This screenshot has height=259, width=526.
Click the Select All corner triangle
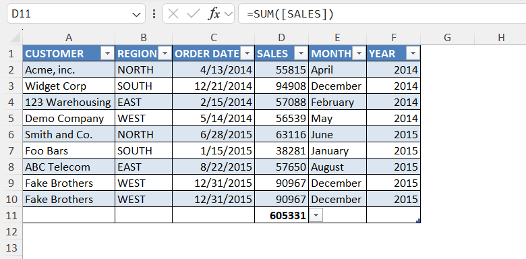(x=16, y=38)
